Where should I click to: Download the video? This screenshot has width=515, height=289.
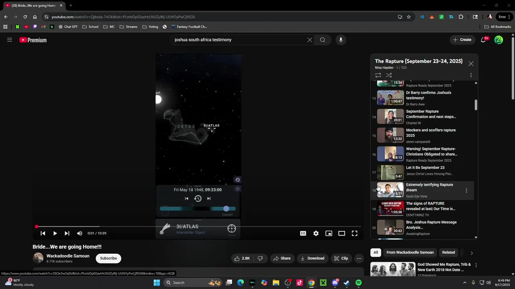(x=312, y=258)
